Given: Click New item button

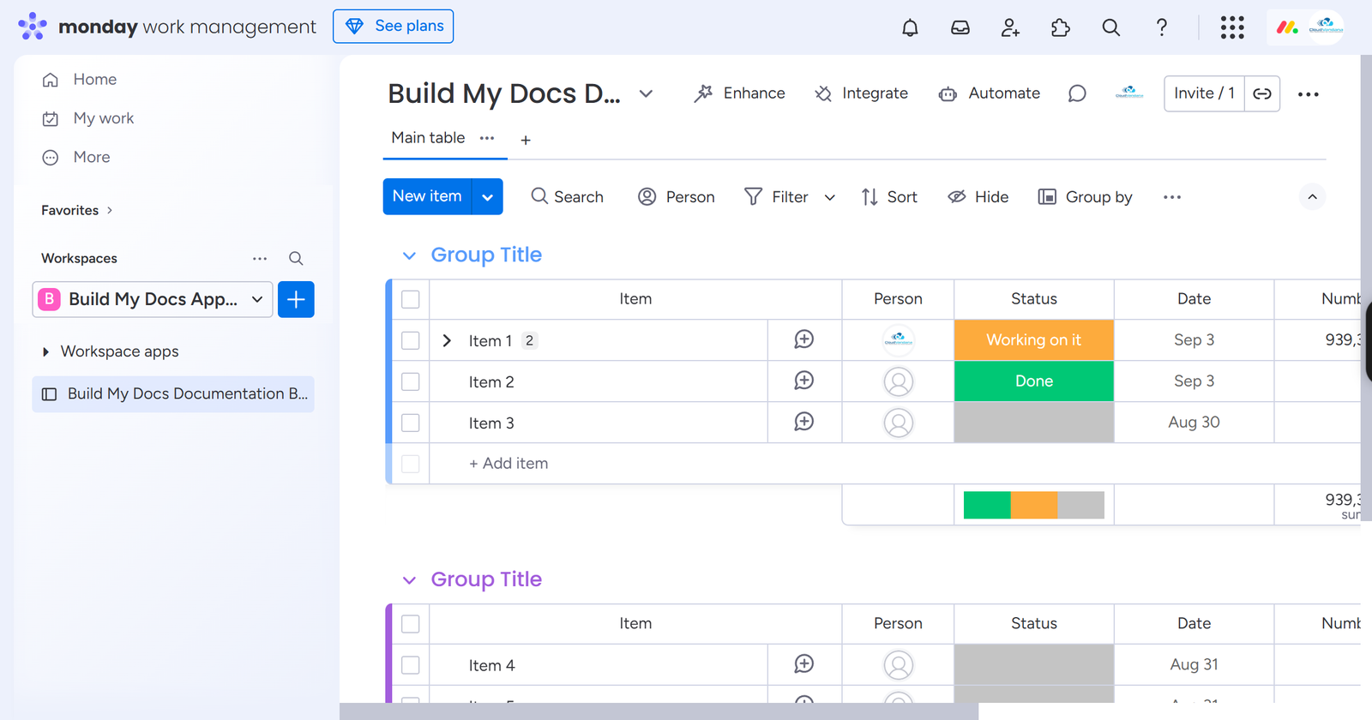Looking at the screenshot, I should 427,196.
